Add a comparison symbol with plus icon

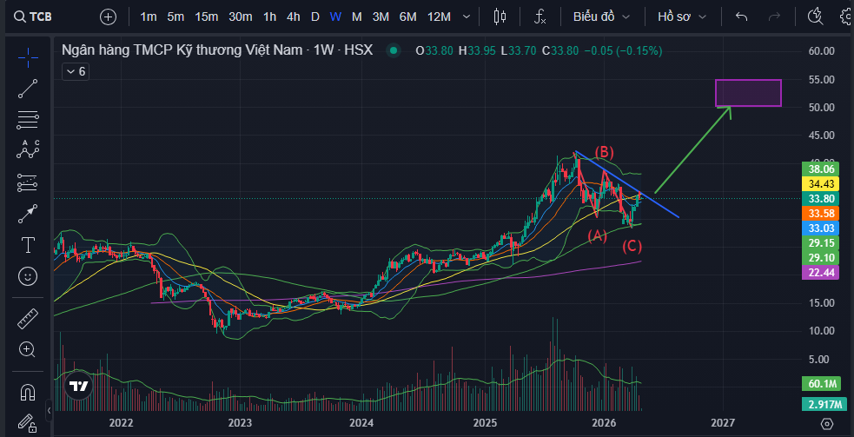(x=109, y=17)
